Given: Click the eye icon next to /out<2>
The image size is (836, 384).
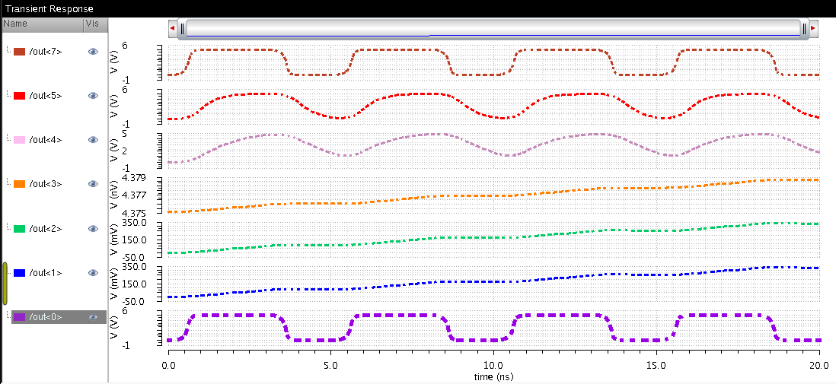Looking at the screenshot, I should click(93, 228).
